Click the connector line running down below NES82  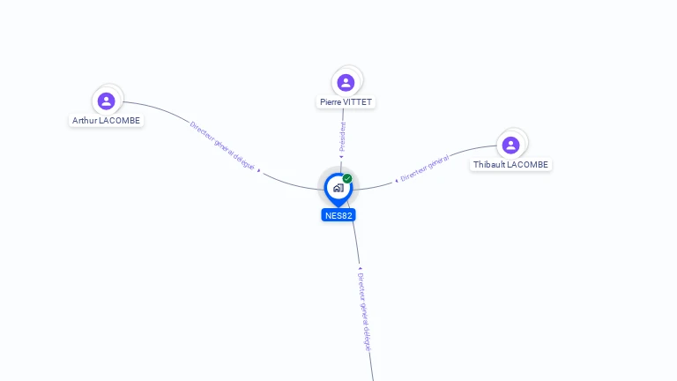pyautogui.click(x=356, y=240)
